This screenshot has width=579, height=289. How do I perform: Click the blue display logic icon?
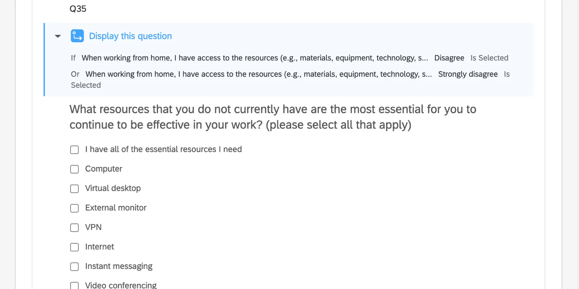tap(77, 36)
